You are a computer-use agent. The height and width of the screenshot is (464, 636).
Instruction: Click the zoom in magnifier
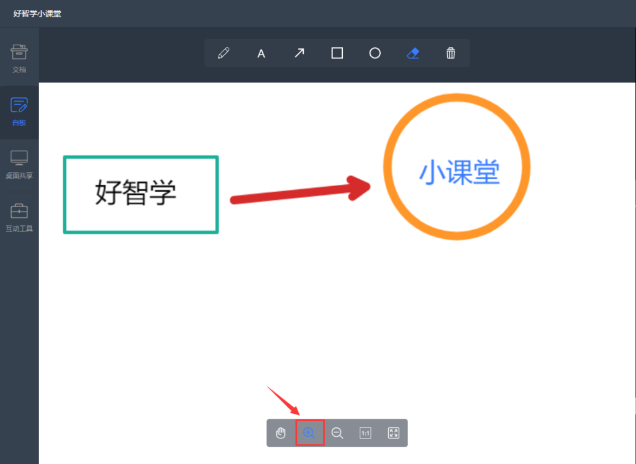pos(309,433)
